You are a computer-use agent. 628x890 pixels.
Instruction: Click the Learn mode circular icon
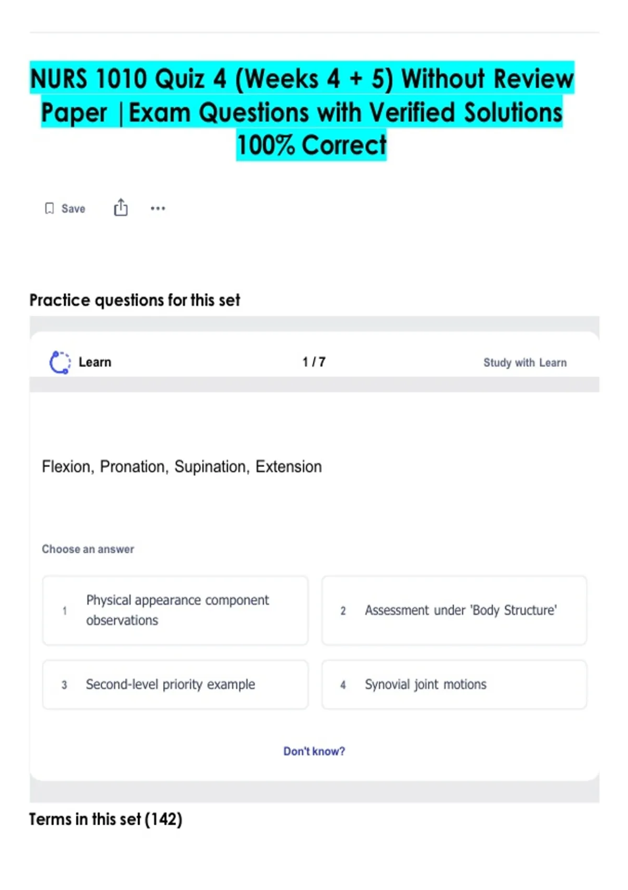(60, 362)
